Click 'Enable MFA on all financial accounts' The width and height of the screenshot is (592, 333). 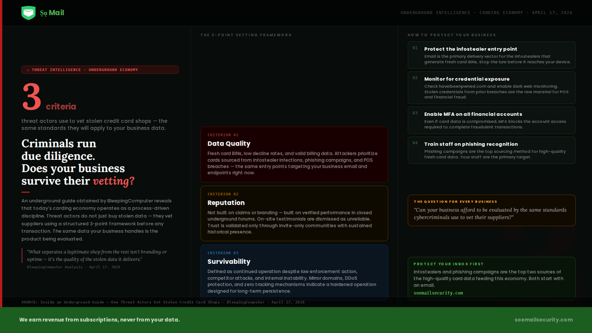473,114
